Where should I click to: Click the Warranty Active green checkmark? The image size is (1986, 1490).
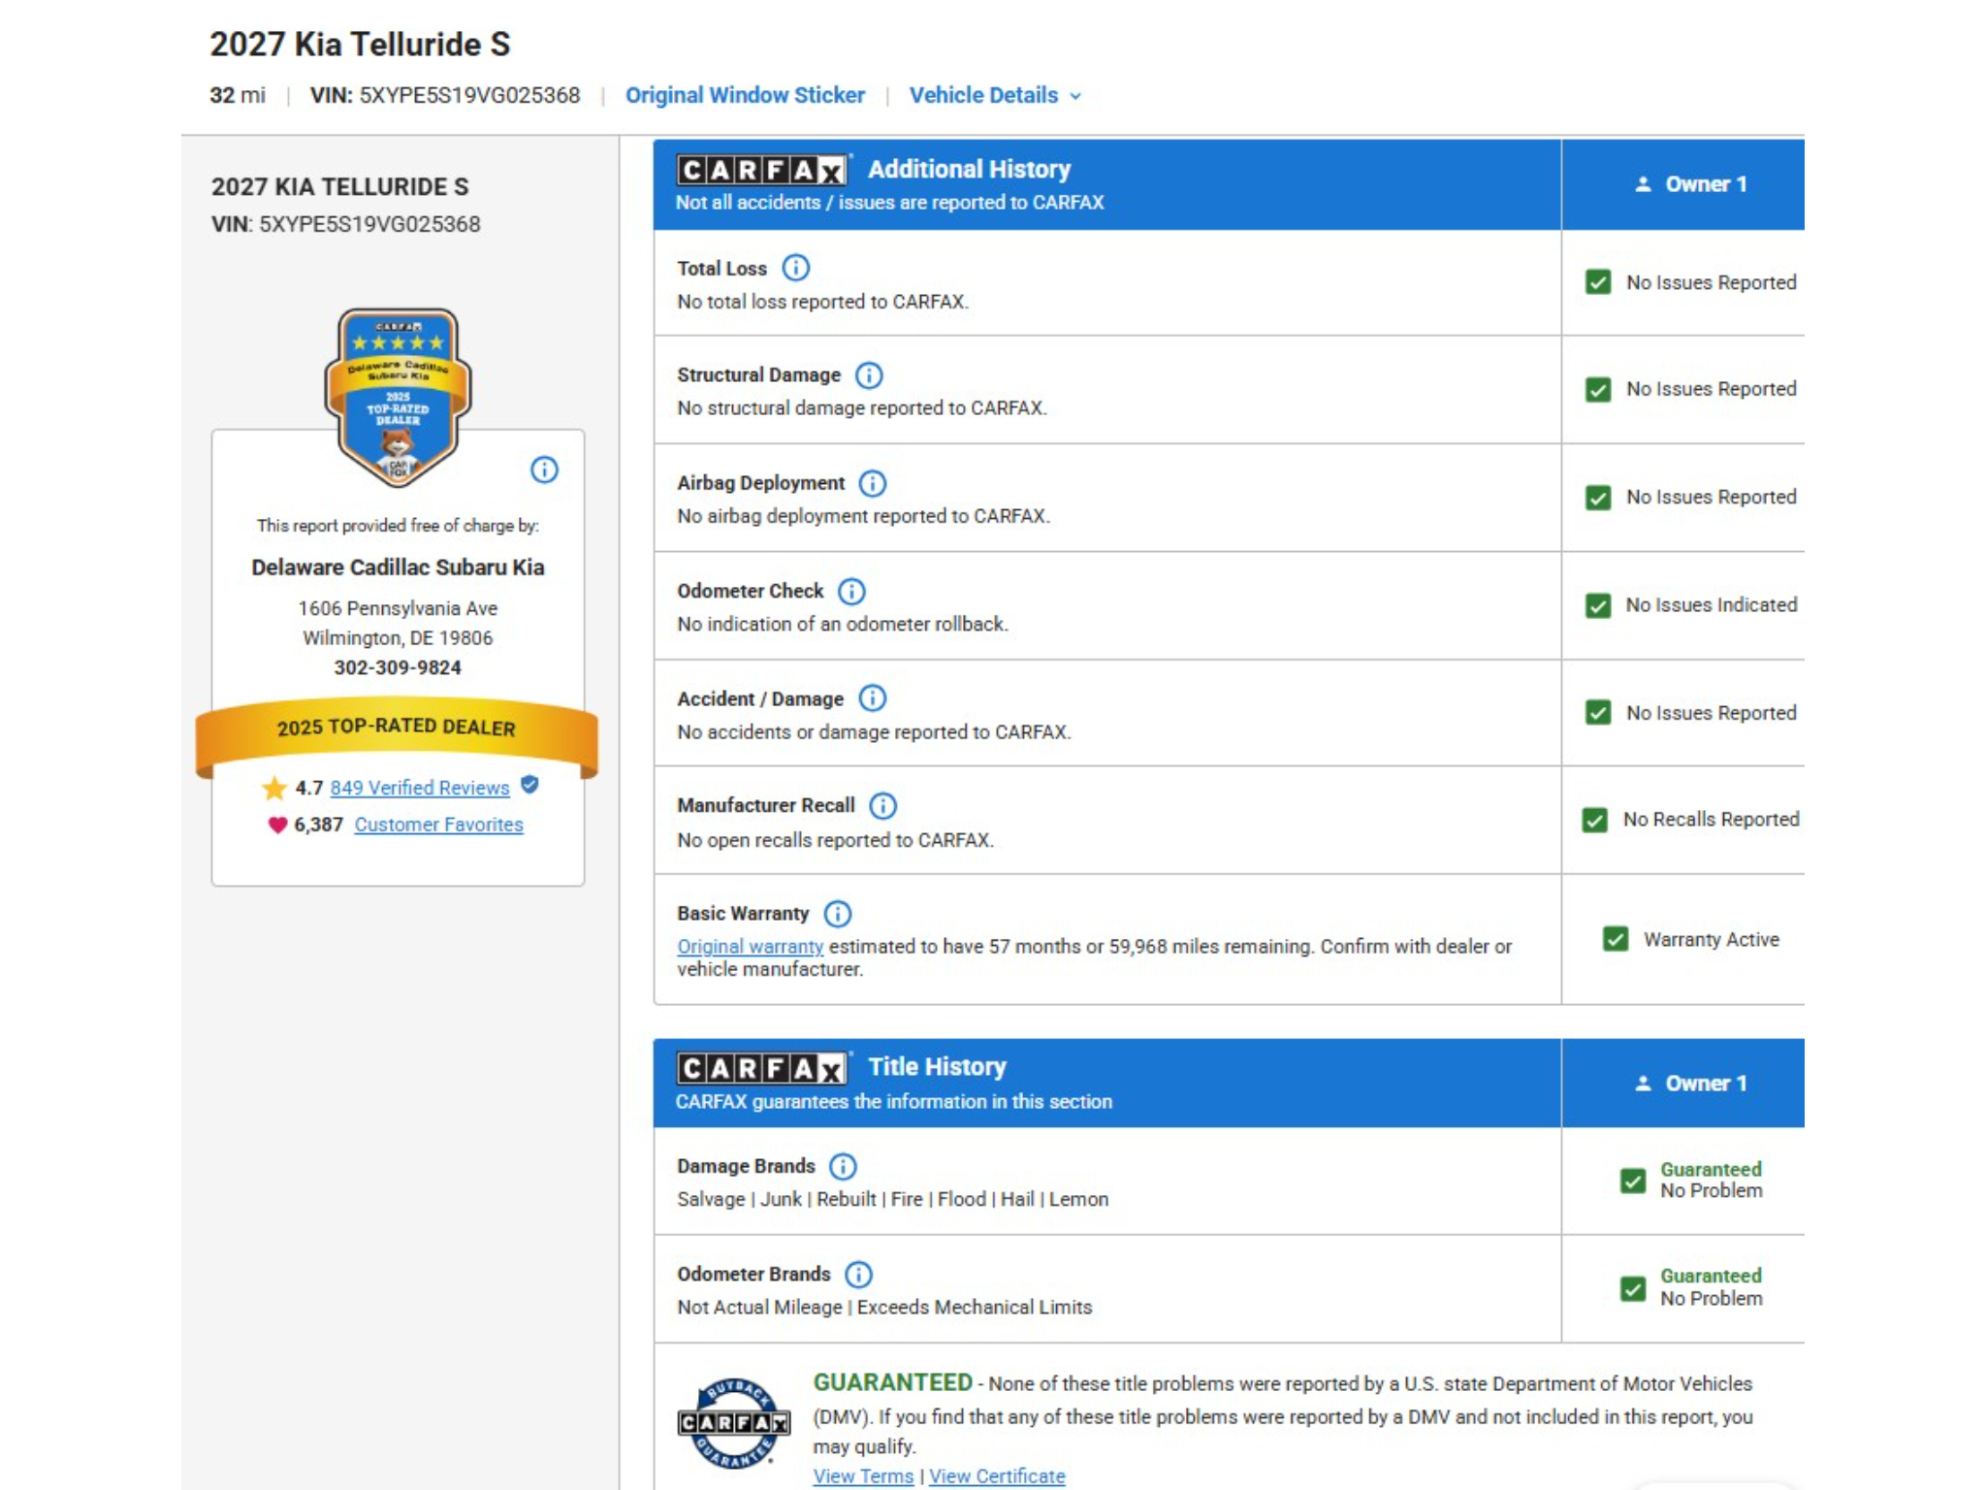pos(1616,939)
